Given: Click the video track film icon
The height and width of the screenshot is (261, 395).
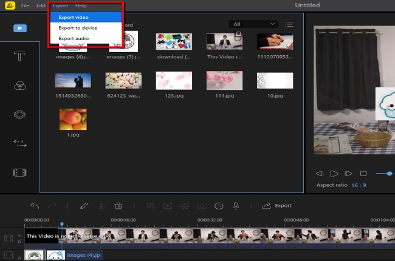Looking at the screenshot, I should point(9,238).
